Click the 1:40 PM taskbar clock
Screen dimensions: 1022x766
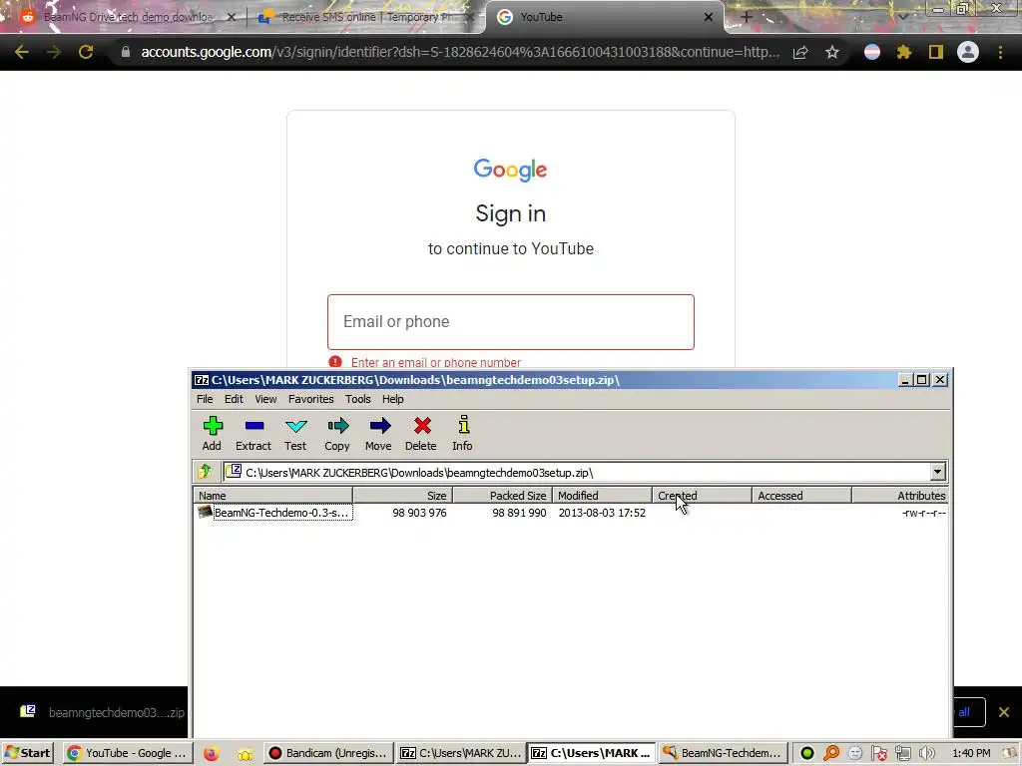click(971, 753)
